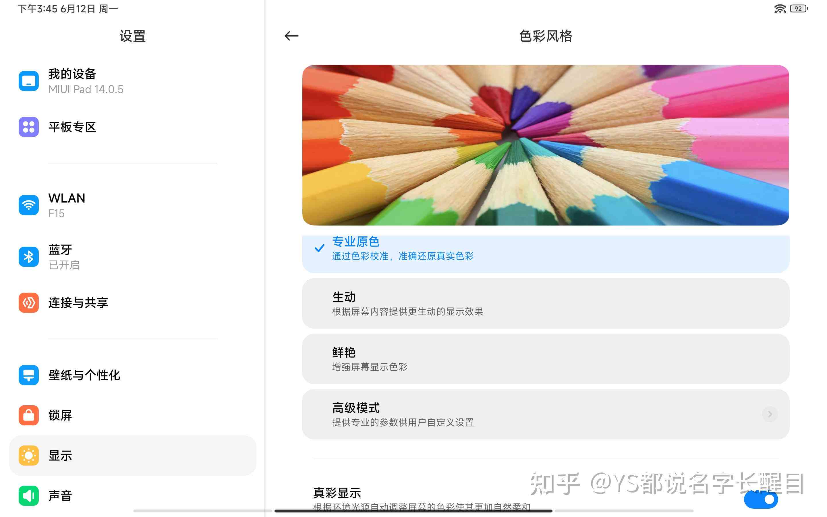
Task: Tap the 色彩风格 page title
Action: pos(546,36)
